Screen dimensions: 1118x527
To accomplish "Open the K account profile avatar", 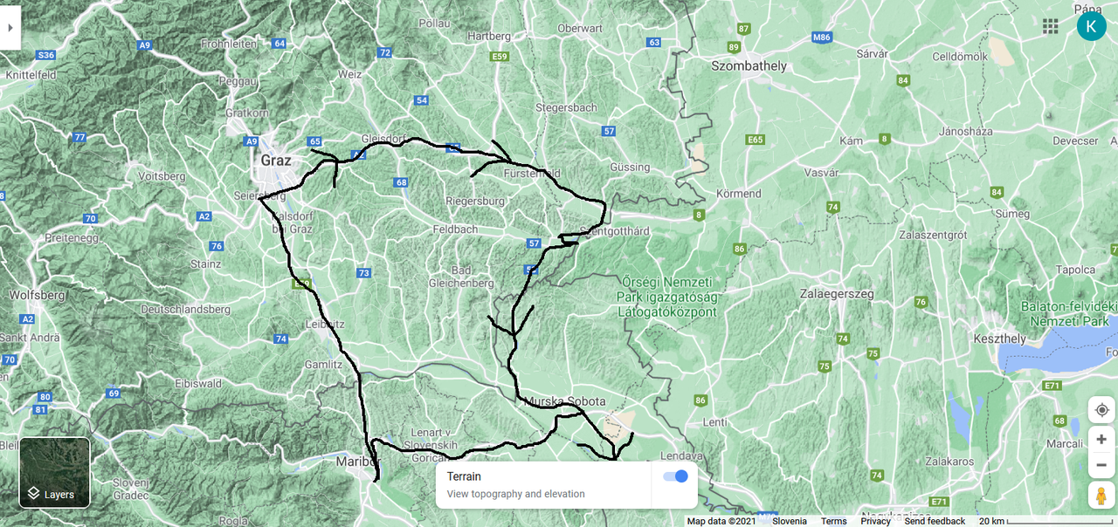I will (1091, 26).
